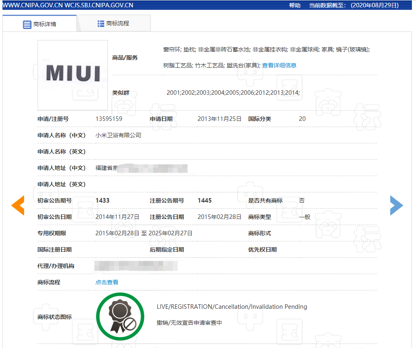
Task: Select the shared trademark value 否
Action: point(302,201)
